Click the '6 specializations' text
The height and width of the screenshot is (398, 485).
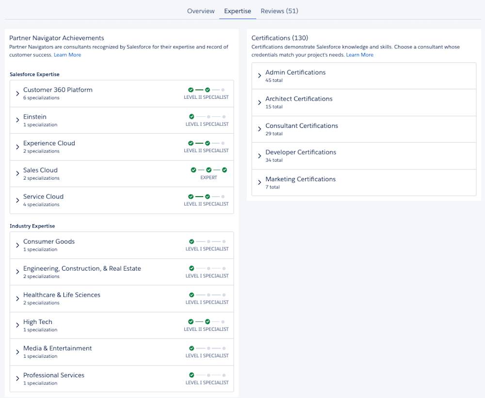[x=41, y=98]
